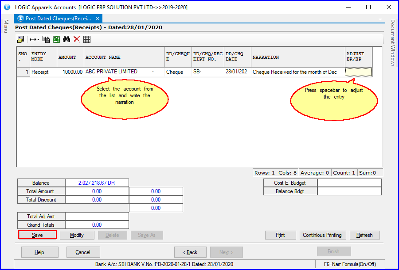Image resolution: width=399 pixels, height=270 pixels.
Task: Click the disabled Finish button
Action: click(333, 251)
